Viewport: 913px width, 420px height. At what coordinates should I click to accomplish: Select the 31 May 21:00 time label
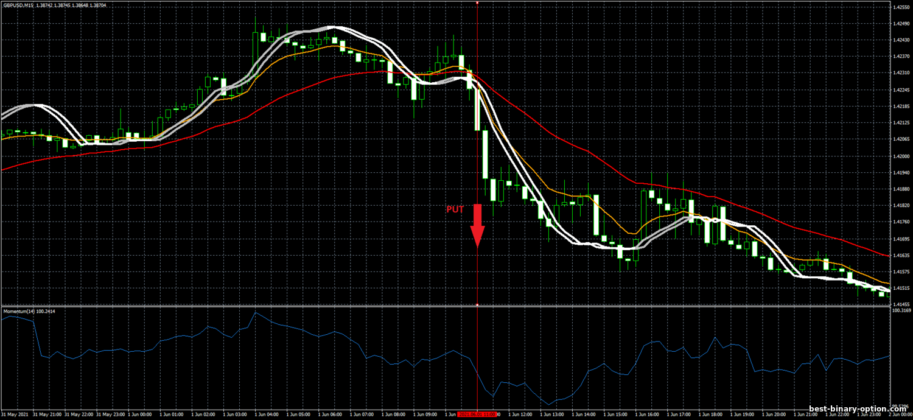[x=47, y=415]
